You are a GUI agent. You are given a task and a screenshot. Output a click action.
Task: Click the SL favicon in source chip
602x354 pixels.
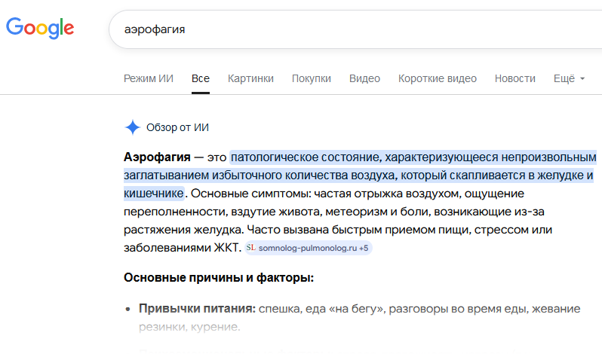point(251,248)
